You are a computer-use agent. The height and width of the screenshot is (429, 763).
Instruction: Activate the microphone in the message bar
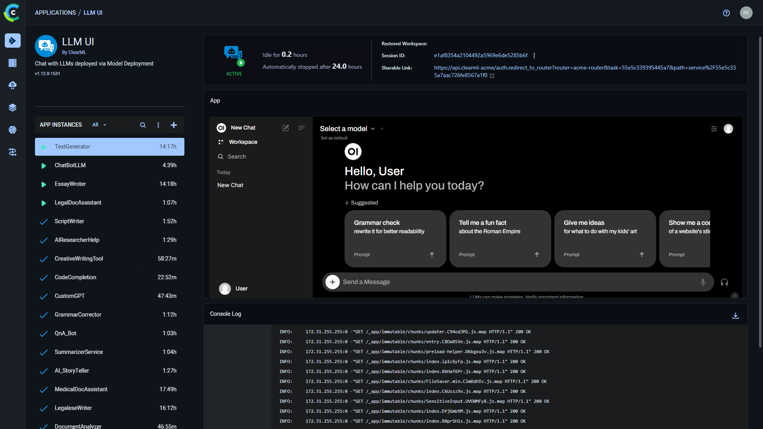pos(703,282)
